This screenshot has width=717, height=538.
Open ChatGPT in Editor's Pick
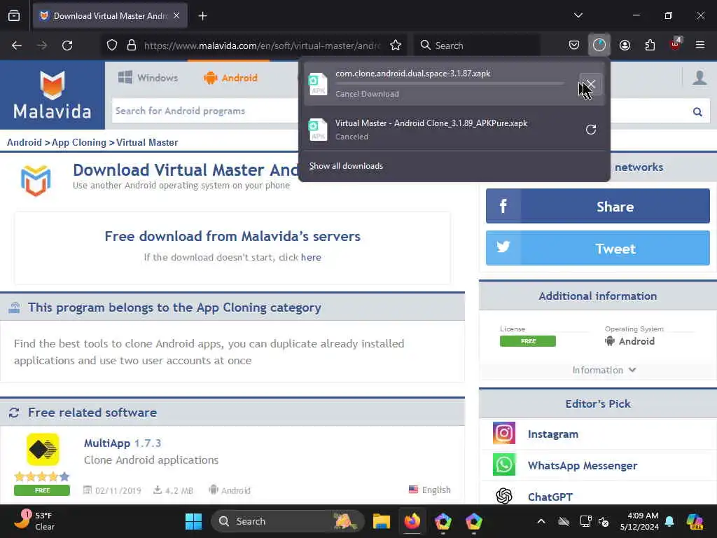(x=550, y=497)
